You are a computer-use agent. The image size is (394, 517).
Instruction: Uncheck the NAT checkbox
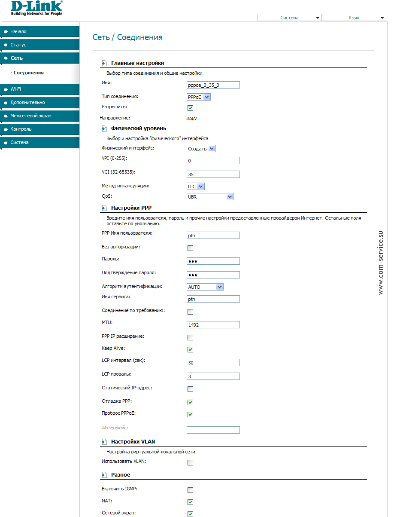coord(190,502)
